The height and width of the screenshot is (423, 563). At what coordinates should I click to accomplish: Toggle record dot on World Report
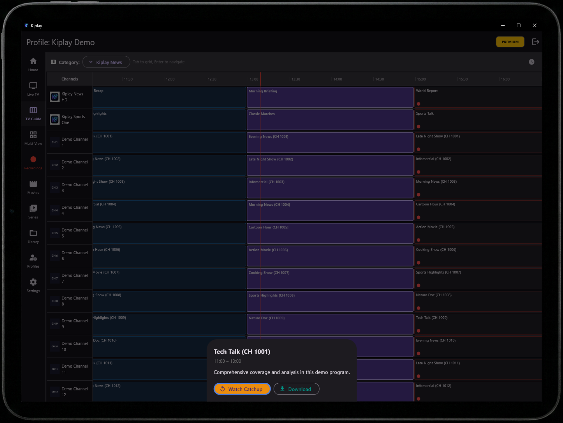pos(418,104)
